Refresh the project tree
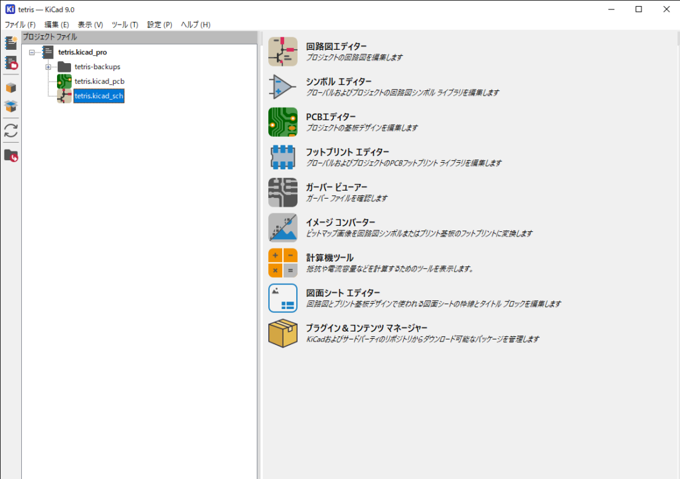The height and width of the screenshot is (479, 680). pyautogui.click(x=11, y=131)
